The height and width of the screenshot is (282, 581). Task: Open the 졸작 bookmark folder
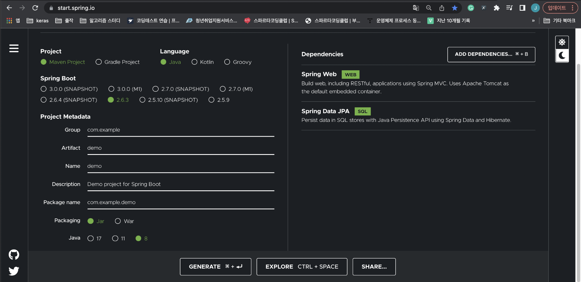coord(64,21)
